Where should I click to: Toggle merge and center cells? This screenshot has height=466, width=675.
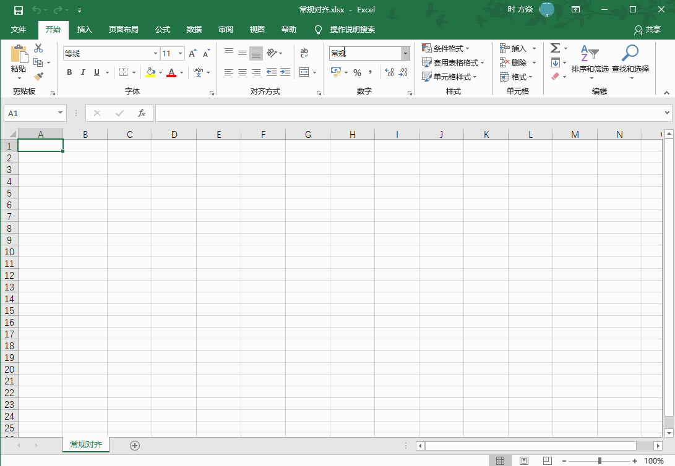[304, 72]
